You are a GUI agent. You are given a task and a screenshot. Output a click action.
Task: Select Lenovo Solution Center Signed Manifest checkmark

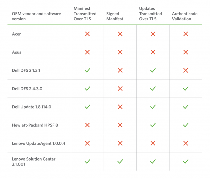[x=120, y=161]
